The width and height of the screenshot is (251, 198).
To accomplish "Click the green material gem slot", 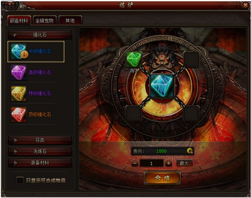I will tap(134, 60).
